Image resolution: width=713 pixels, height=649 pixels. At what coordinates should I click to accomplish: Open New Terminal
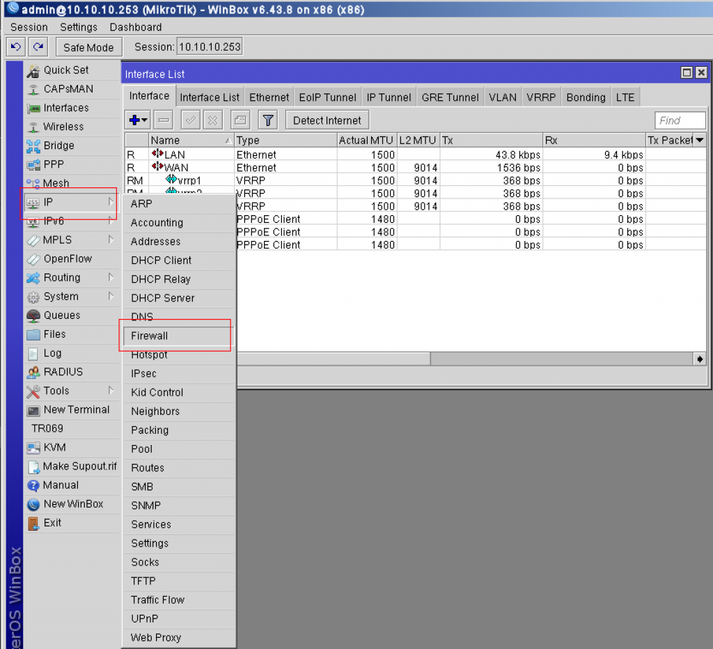(72, 409)
